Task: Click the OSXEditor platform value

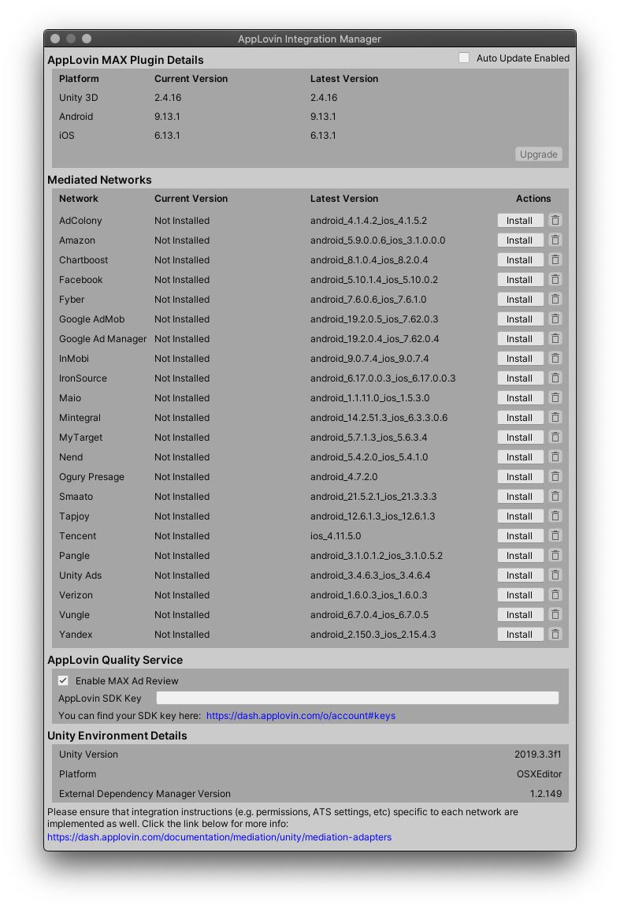Action: click(x=539, y=774)
